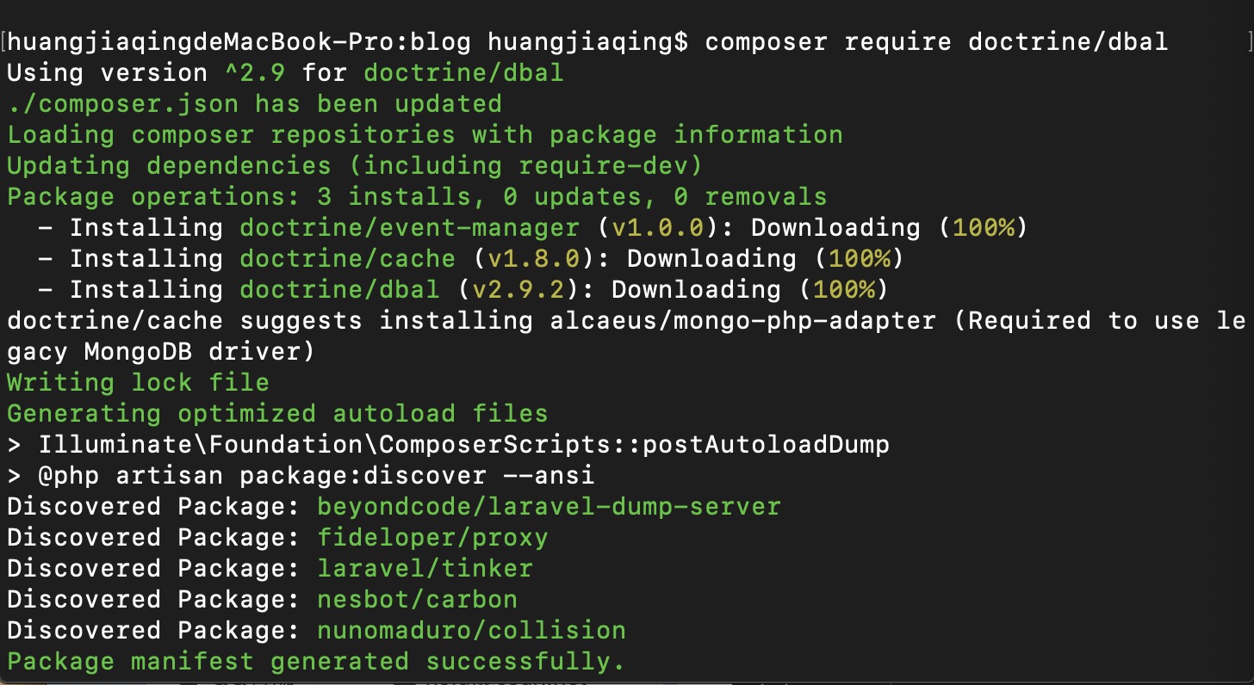The height and width of the screenshot is (685, 1254).
Task: Click './composer.json has been updated' line
Action: (x=254, y=103)
